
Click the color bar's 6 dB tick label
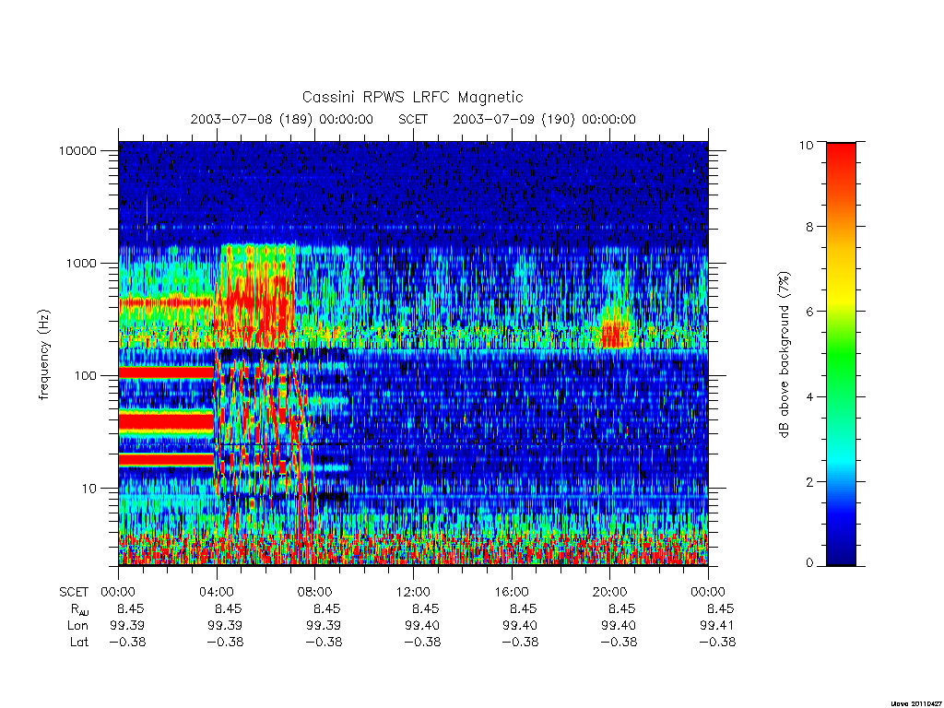809,312
